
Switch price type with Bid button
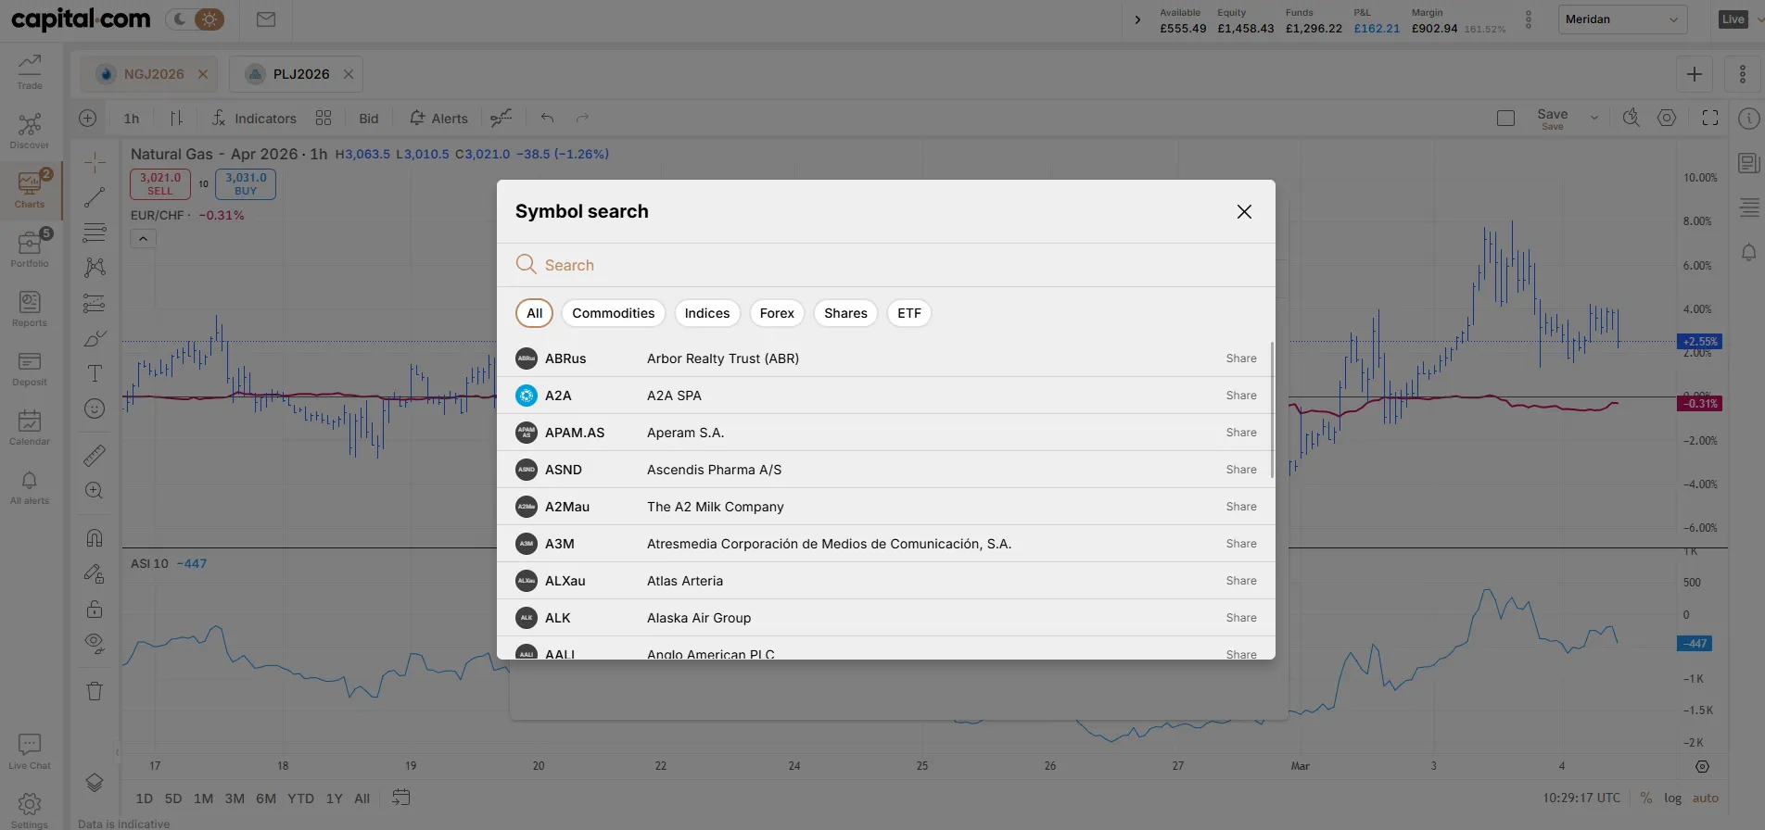click(369, 118)
